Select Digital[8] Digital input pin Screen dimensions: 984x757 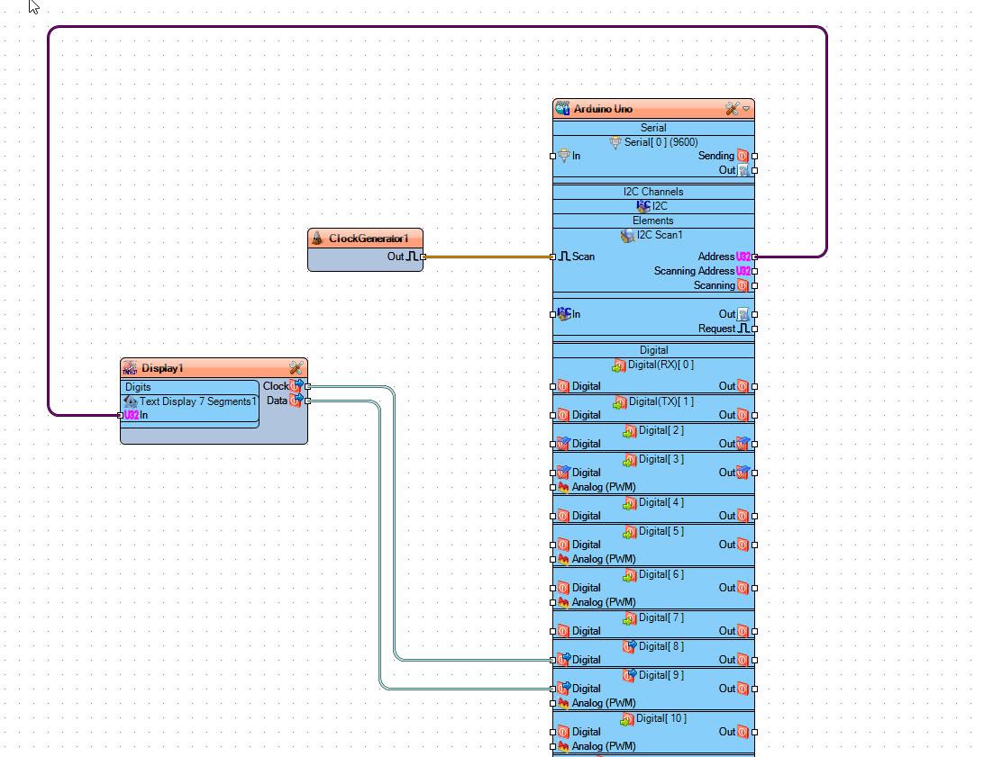coord(553,660)
